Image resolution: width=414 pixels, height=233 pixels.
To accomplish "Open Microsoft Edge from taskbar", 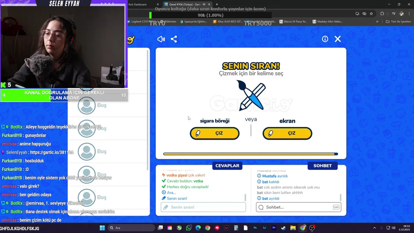I will pyautogui.click(x=198, y=228).
